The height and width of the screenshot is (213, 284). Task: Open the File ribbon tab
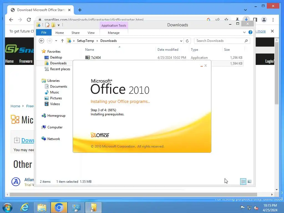tap(44, 32)
